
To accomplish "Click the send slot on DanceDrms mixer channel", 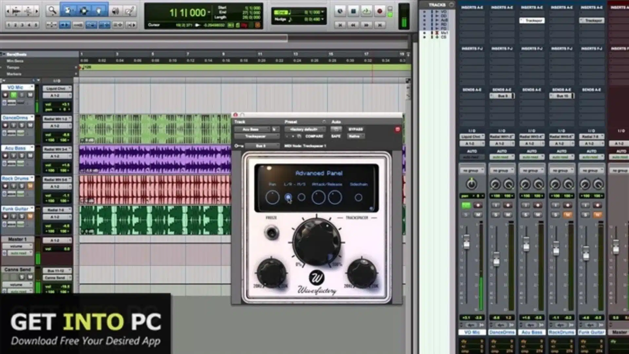I will tap(502, 96).
